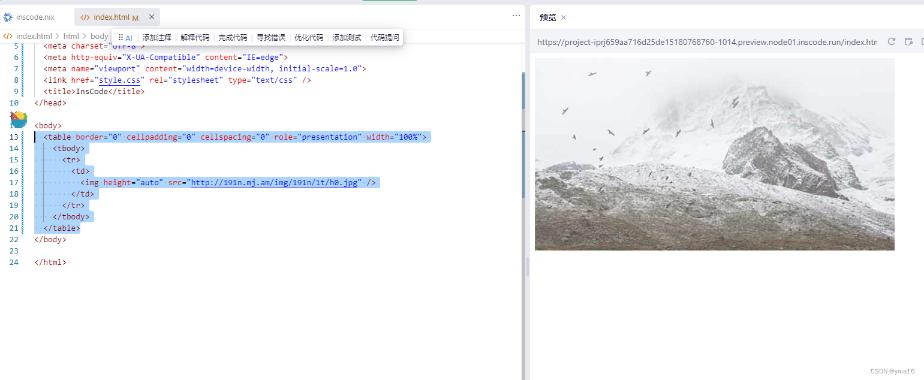Click line number 24 in gutter
The height and width of the screenshot is (380, 924).
point(14,262)
